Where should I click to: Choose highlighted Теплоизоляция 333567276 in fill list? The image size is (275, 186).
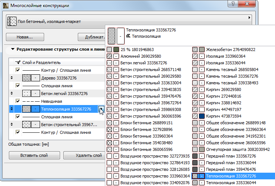233,176
